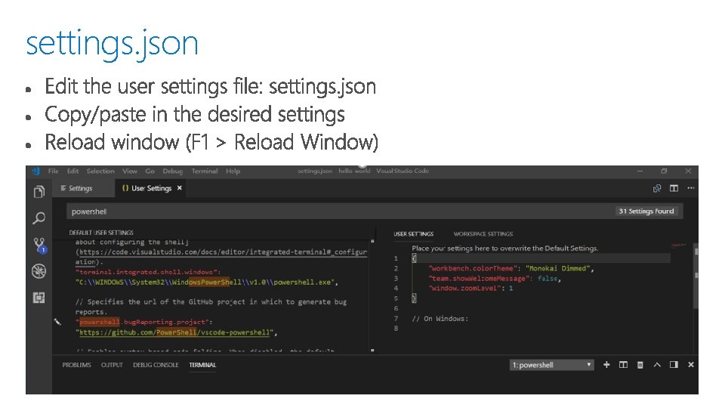Click the // On Windows: comment line

click(x=440, y=319)
